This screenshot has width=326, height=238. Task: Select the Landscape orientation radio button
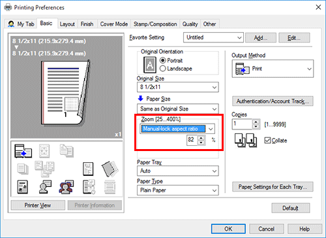(x=162, y=69)
